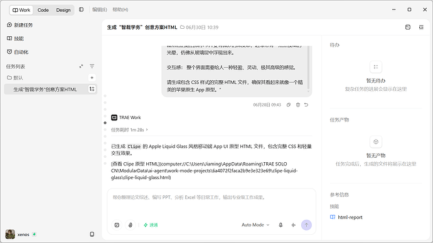433x243 pixels.
Task: Open the Auto Mode dropdown
Action: [255, 225]
